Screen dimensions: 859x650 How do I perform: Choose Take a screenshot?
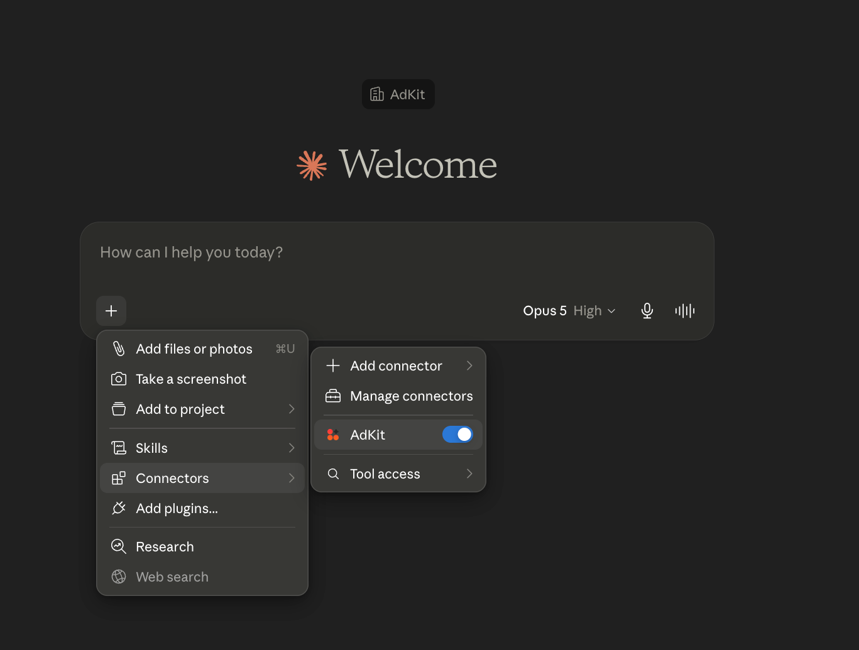[x=202, y=379]
